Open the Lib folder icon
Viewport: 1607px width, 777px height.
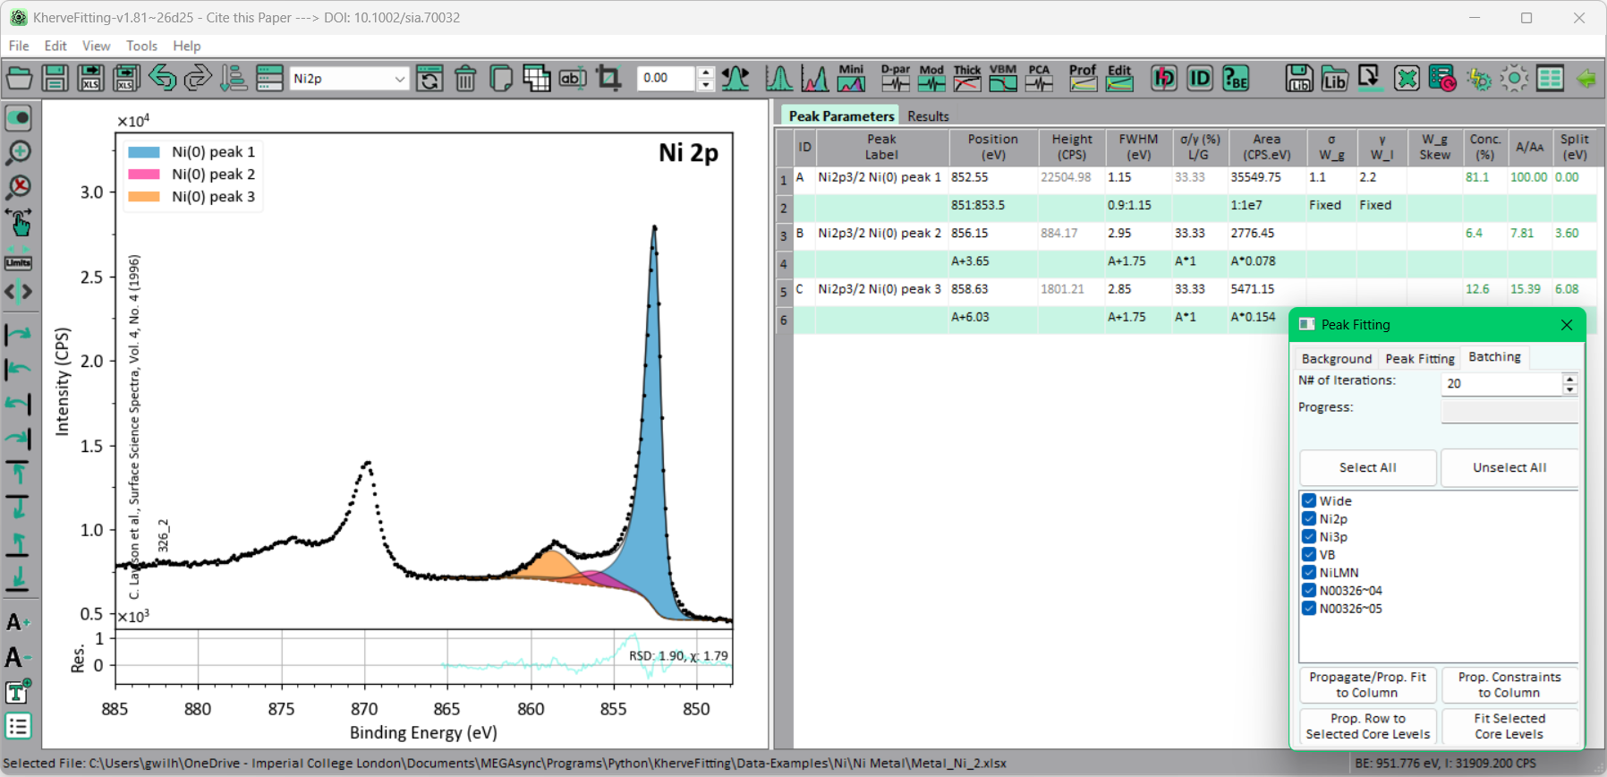1334,79
